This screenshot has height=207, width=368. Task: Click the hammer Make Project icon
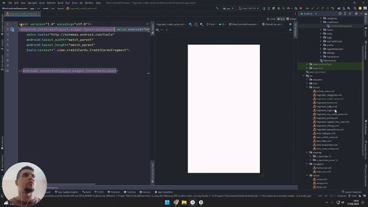coord(217,8)
